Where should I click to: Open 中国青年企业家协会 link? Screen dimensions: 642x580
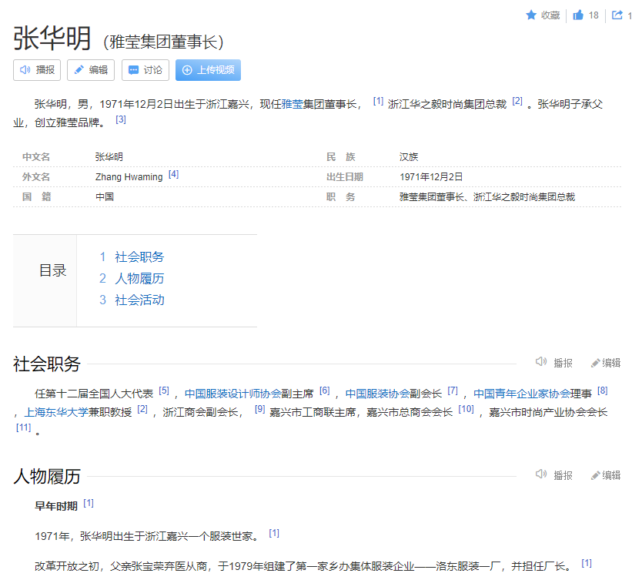coord(522,394)
